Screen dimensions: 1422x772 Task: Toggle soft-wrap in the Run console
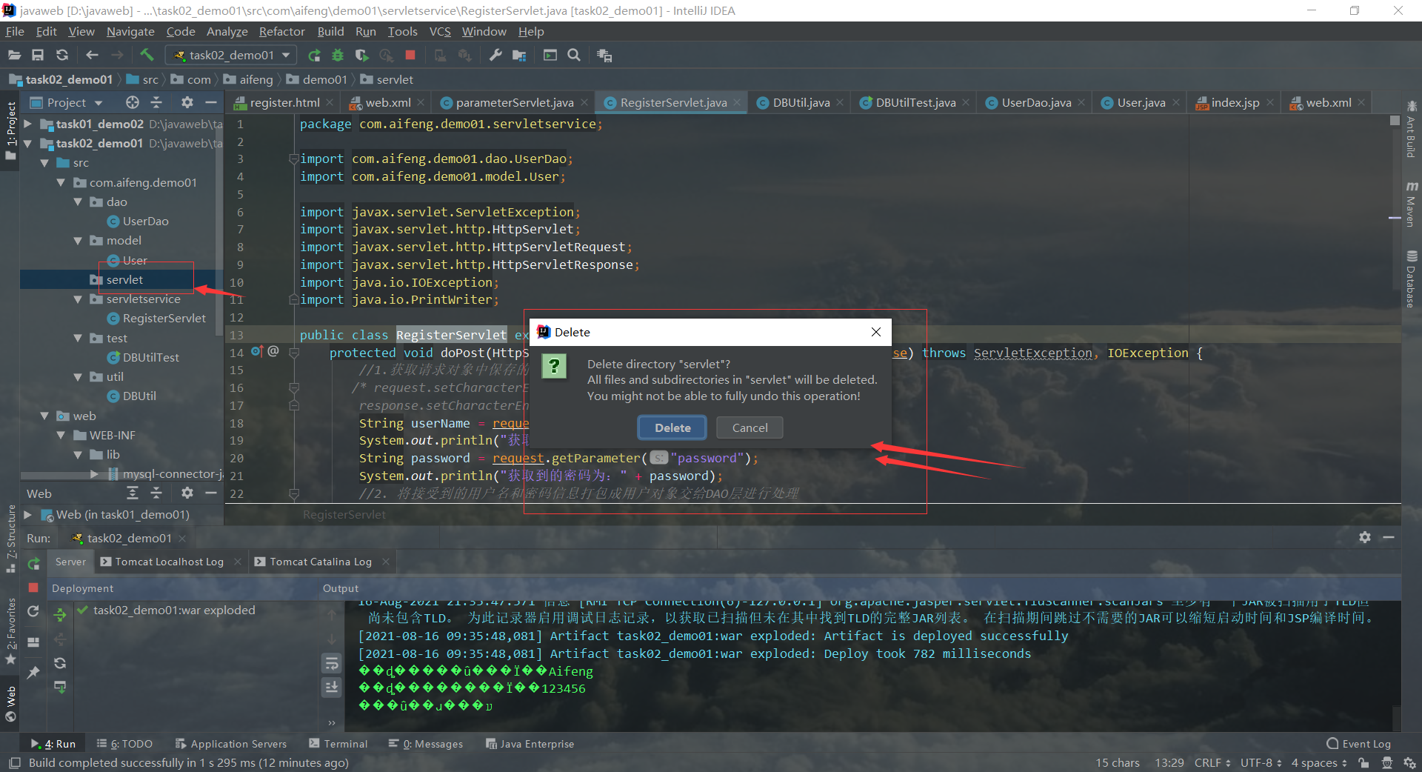coord(331,663)
